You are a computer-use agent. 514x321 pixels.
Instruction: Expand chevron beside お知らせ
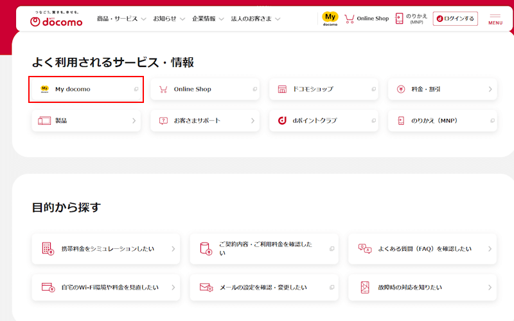tap(182, 19)
